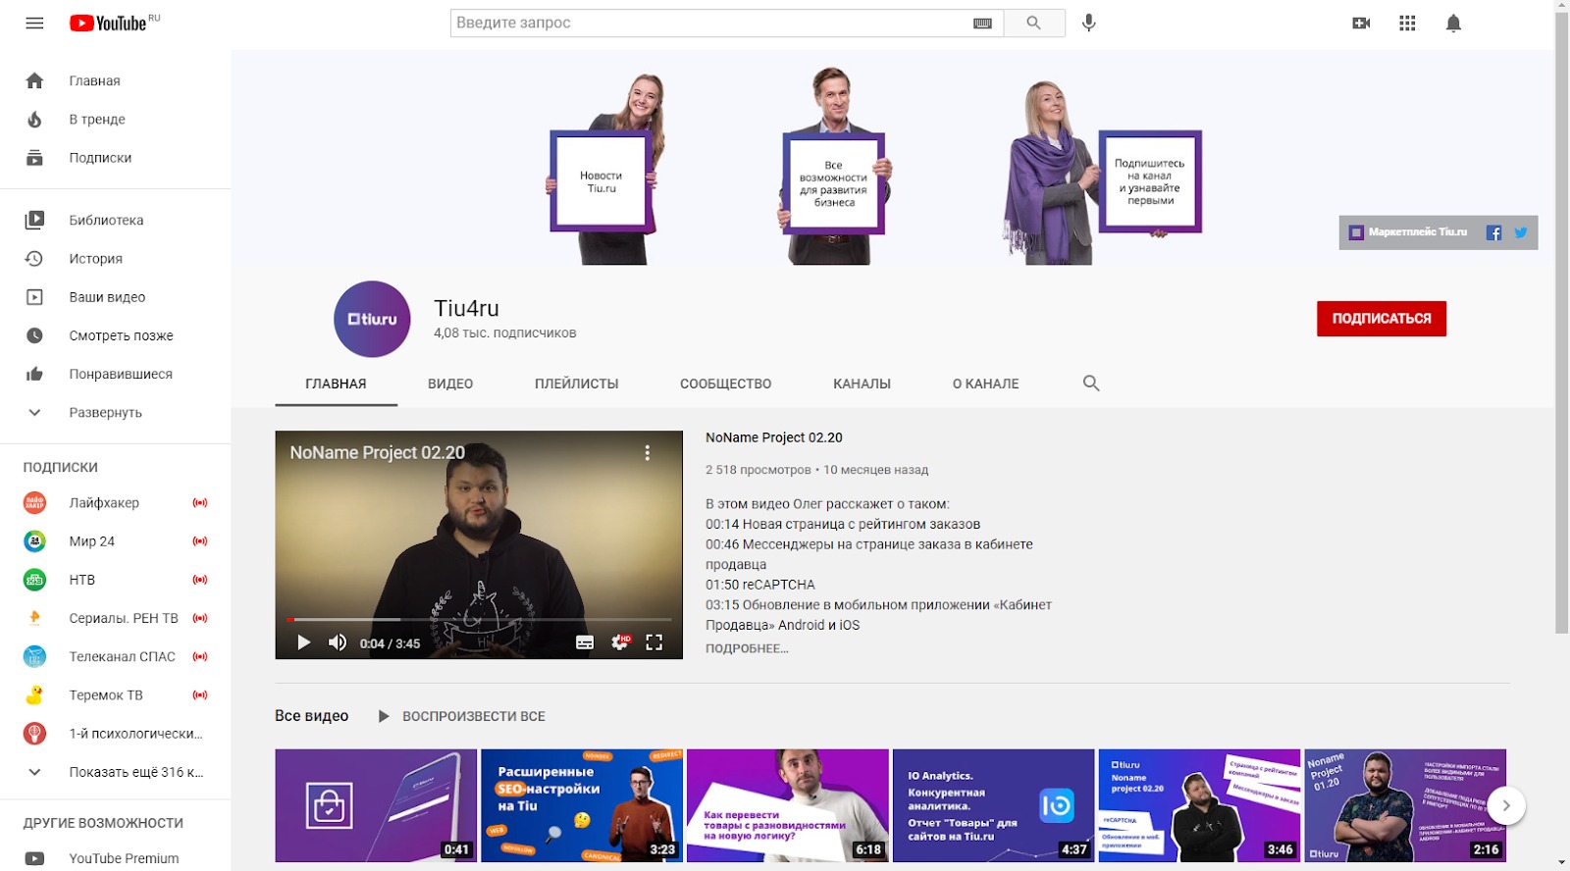Viewport: 1570px width, 871px height.
Task: Toggle fullscreen on the featured video
Action: coord(654,642)
